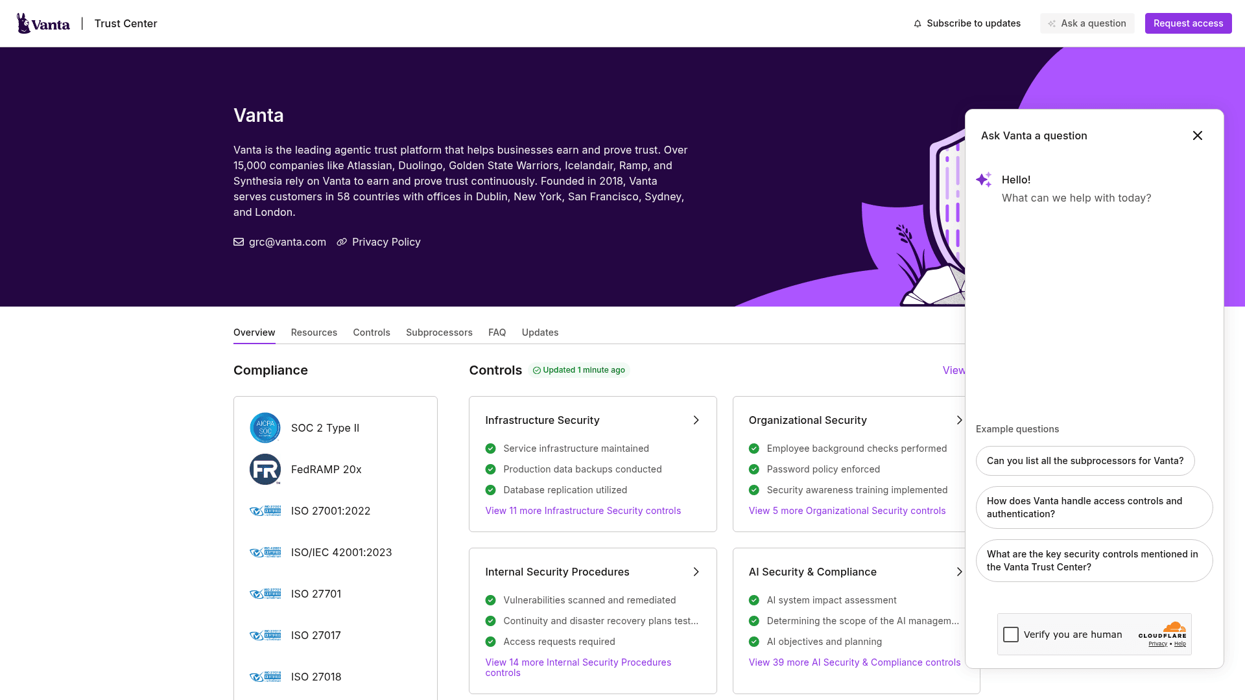Click the bell icon for Subscribe to updates
The image size is (1245, 700).
click(x=918, y=23)
